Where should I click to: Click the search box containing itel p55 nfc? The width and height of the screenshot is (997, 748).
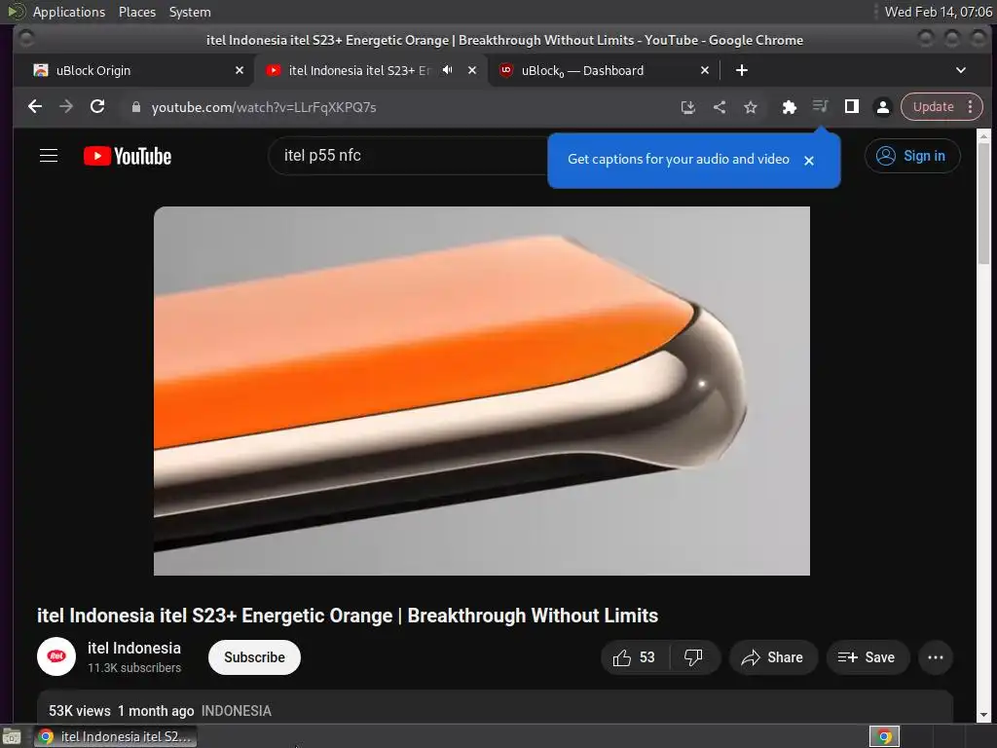[407, 156]
